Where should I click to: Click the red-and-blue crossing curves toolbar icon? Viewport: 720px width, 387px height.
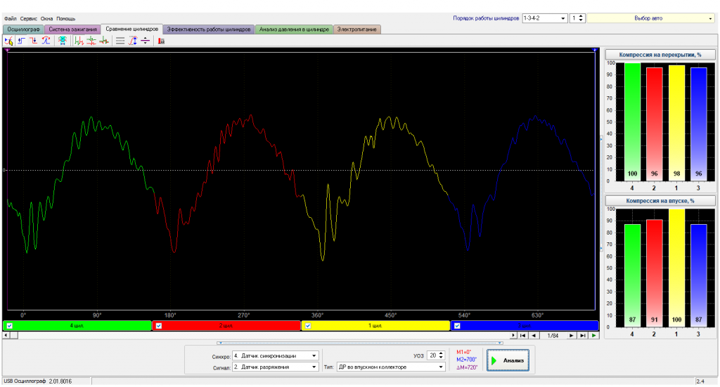(x=46, y=41)
